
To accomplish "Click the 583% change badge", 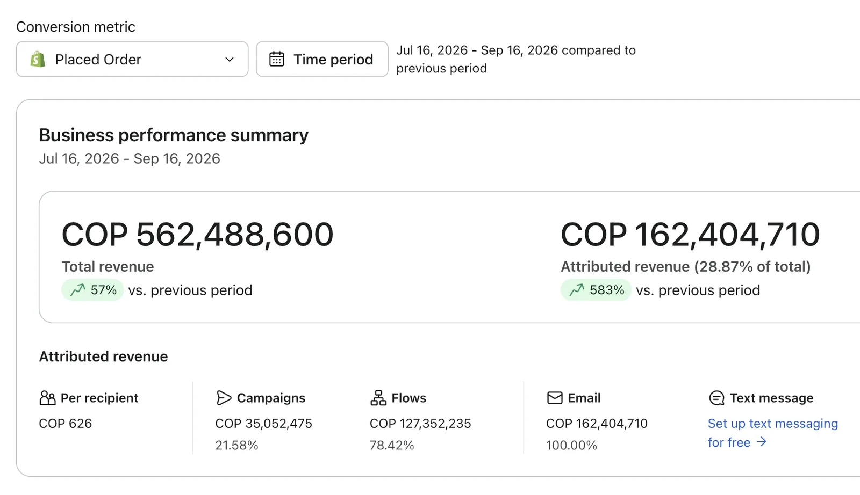I will (x=596, y=290).
